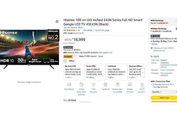The width and height of the screenshot is (177, 131).
Task: Expand the star rating breakdown chevron
Action: 79,30
